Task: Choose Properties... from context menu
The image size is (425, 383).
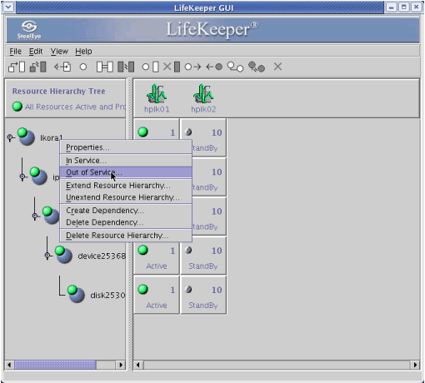Action: coord(126,147)
